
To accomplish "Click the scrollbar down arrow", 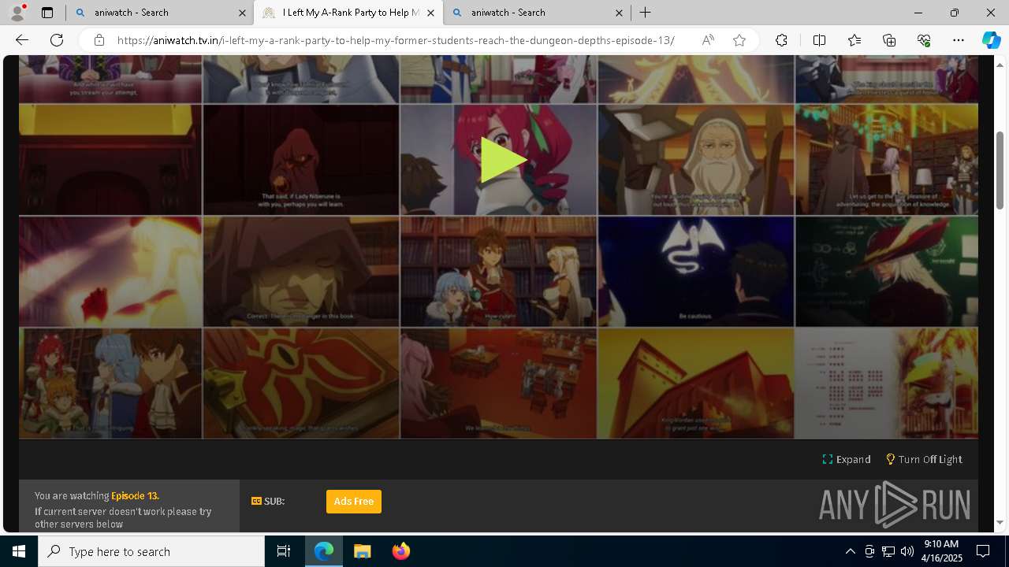I will [1000, 523].
